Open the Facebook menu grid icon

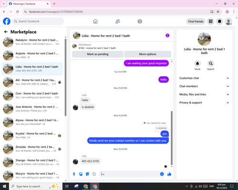(210, 21)
